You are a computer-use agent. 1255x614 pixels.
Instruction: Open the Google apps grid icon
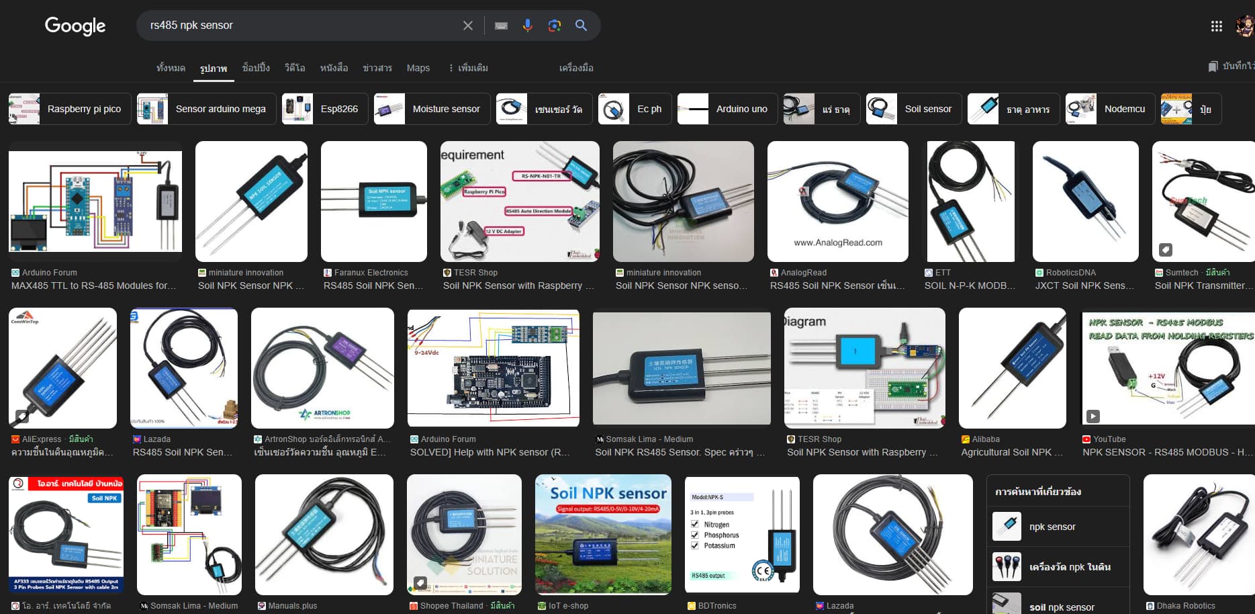pyautogui.click(x=1216, y=26)
